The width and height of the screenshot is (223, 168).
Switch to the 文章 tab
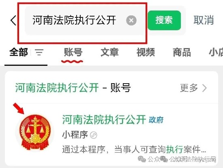[109, 52]
